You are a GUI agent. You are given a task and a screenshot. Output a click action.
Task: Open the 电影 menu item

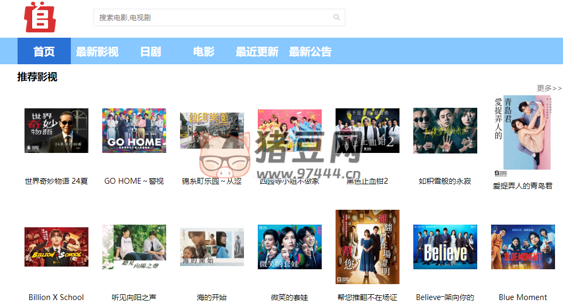pos(203,52)
